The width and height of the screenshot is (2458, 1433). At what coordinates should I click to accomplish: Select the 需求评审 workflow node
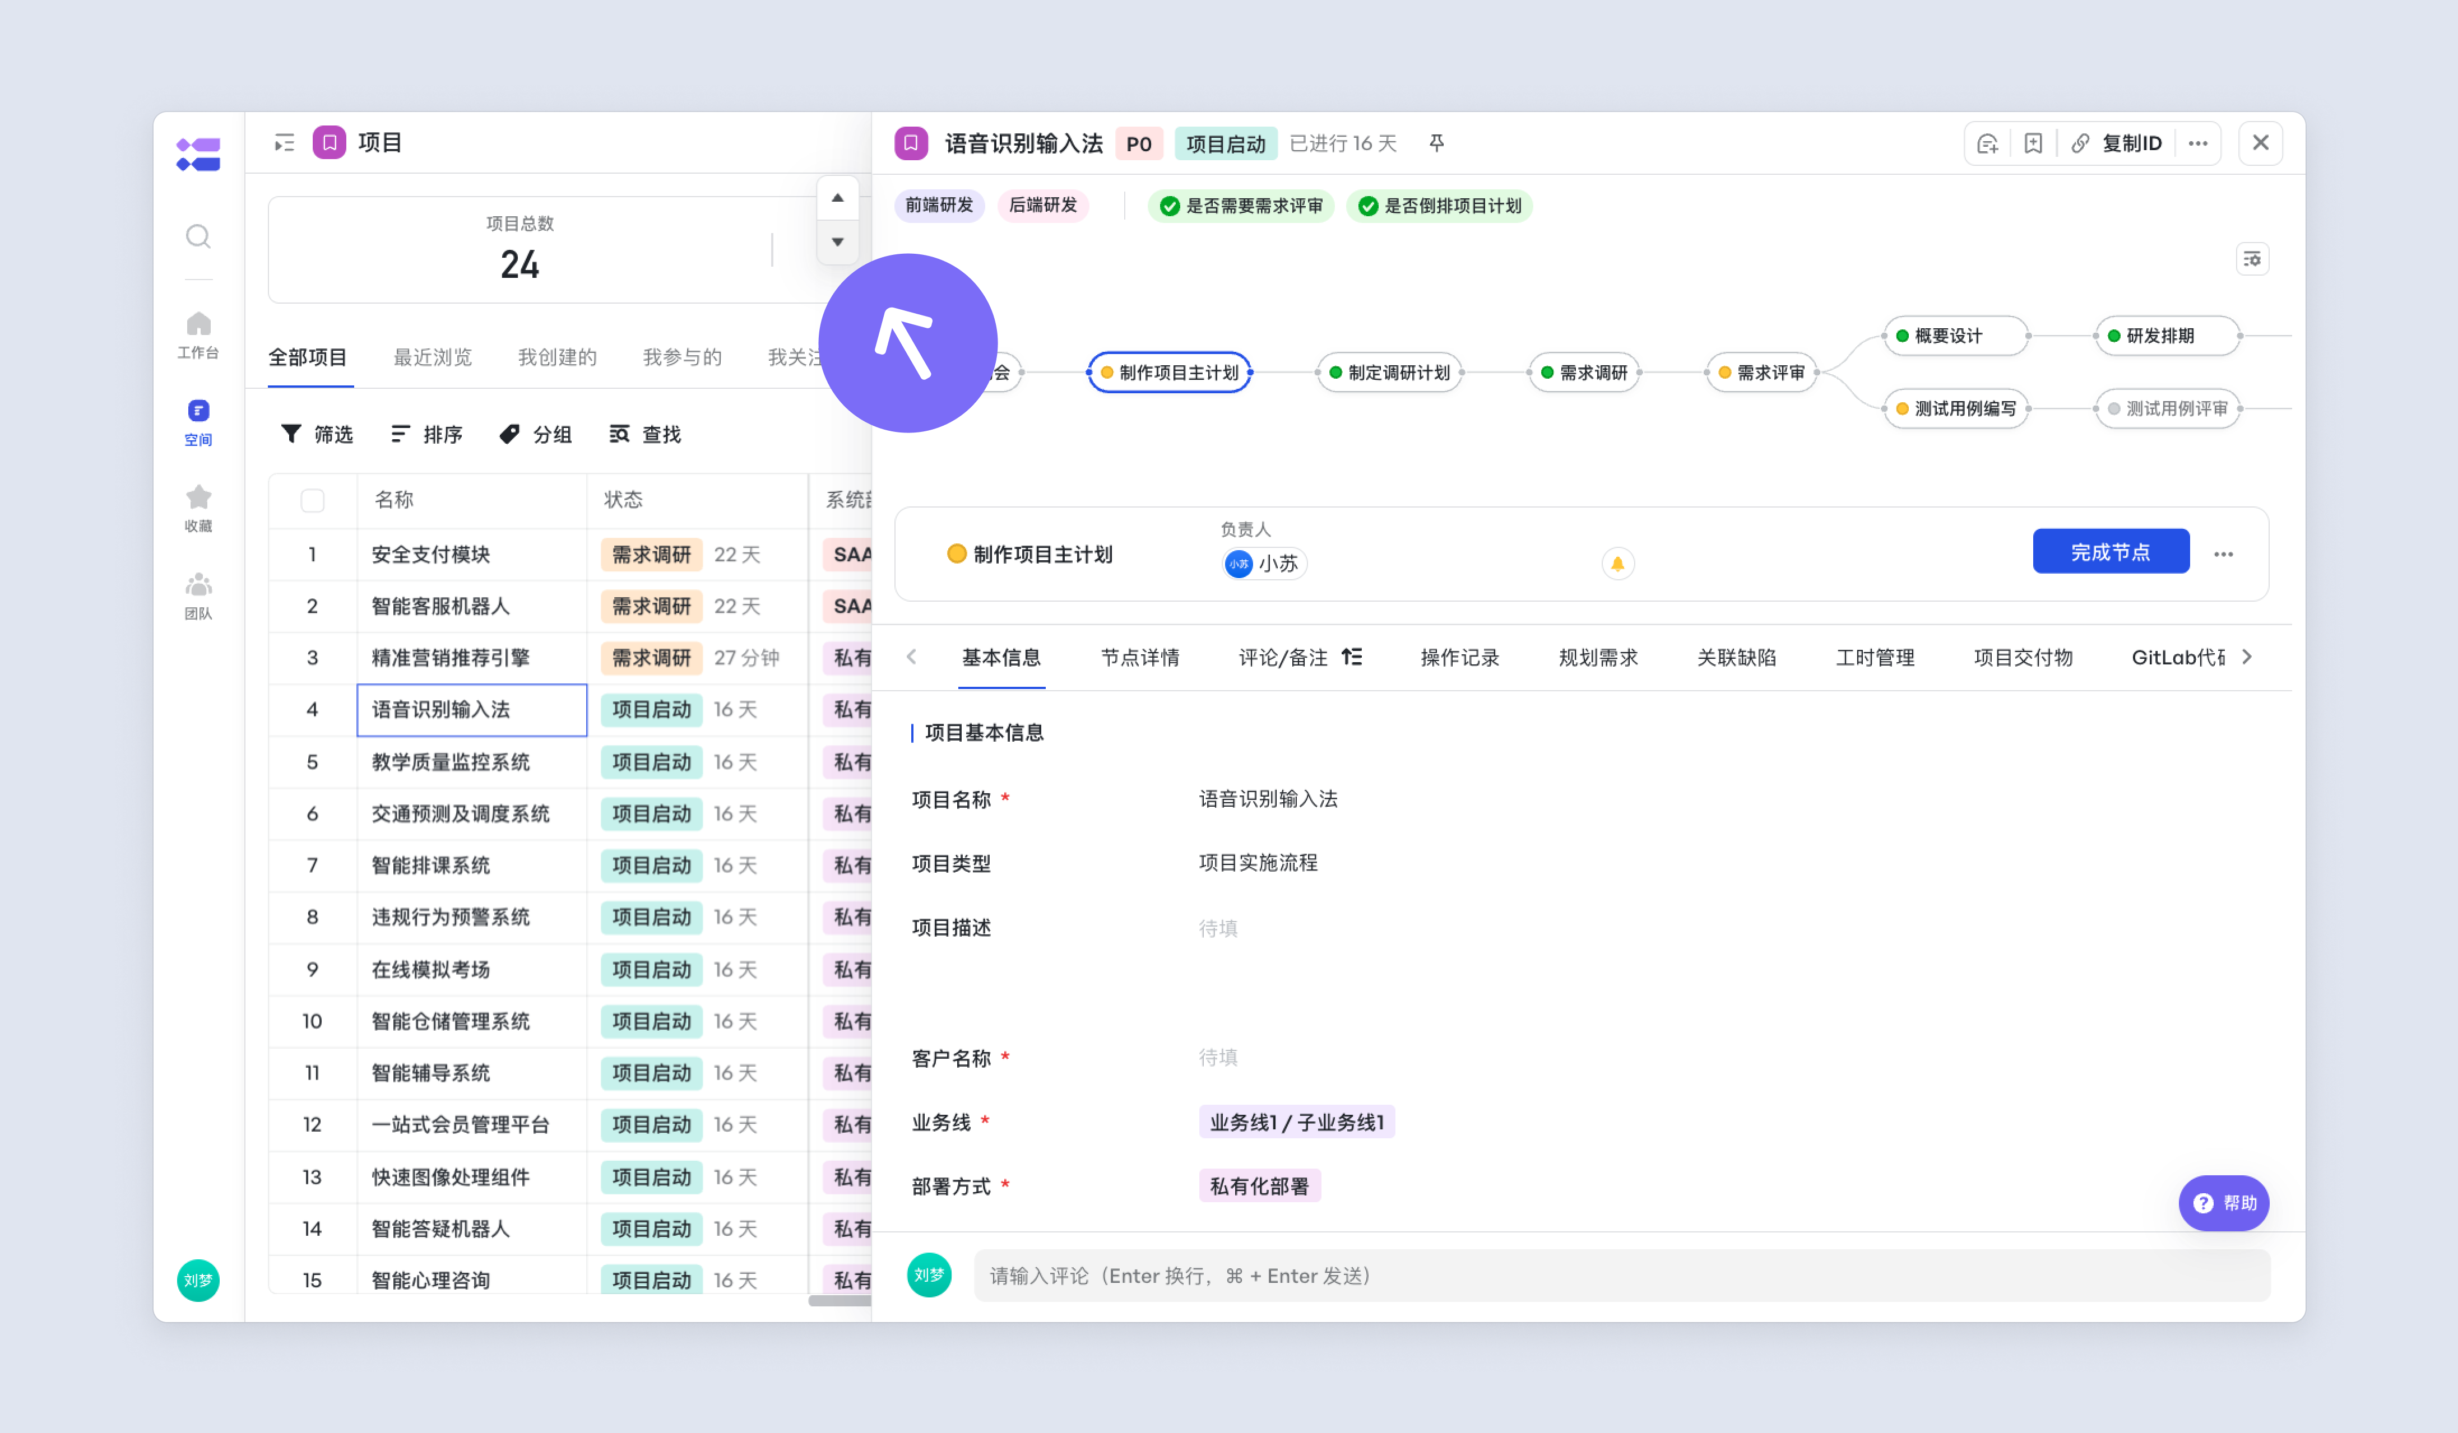pos(1761,373)
